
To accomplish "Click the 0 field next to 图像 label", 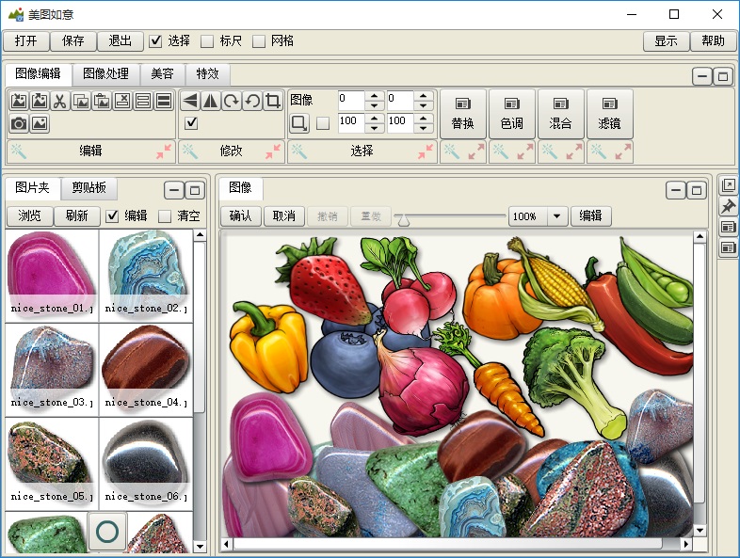I will [351, 100].
